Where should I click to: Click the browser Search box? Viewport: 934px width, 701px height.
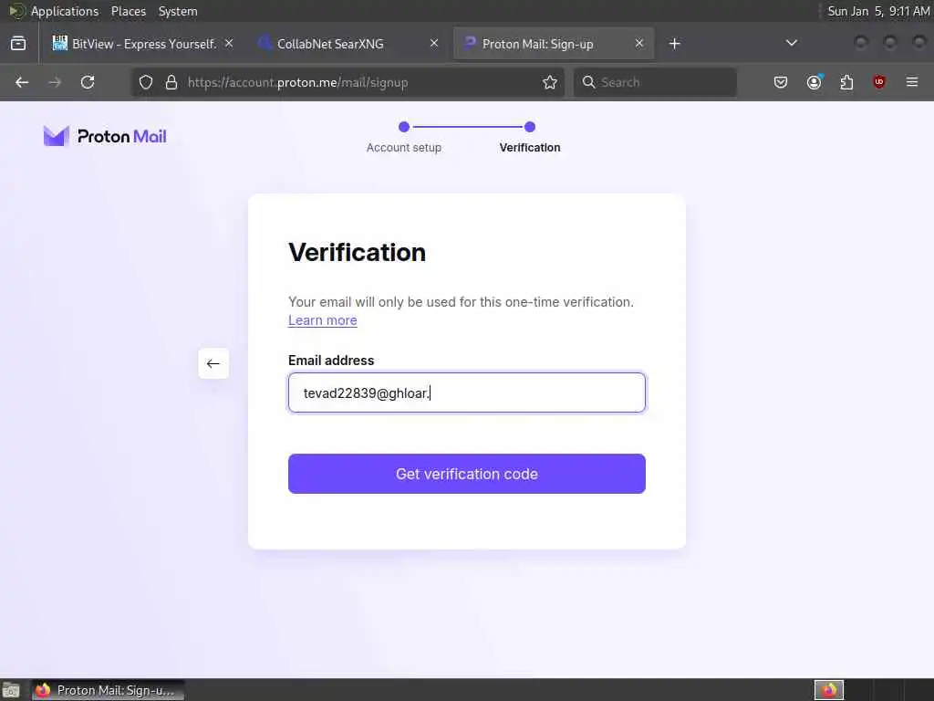point(655,82)
